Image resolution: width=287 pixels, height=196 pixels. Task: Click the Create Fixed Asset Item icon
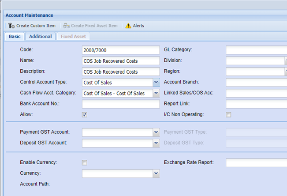(66, 26)
